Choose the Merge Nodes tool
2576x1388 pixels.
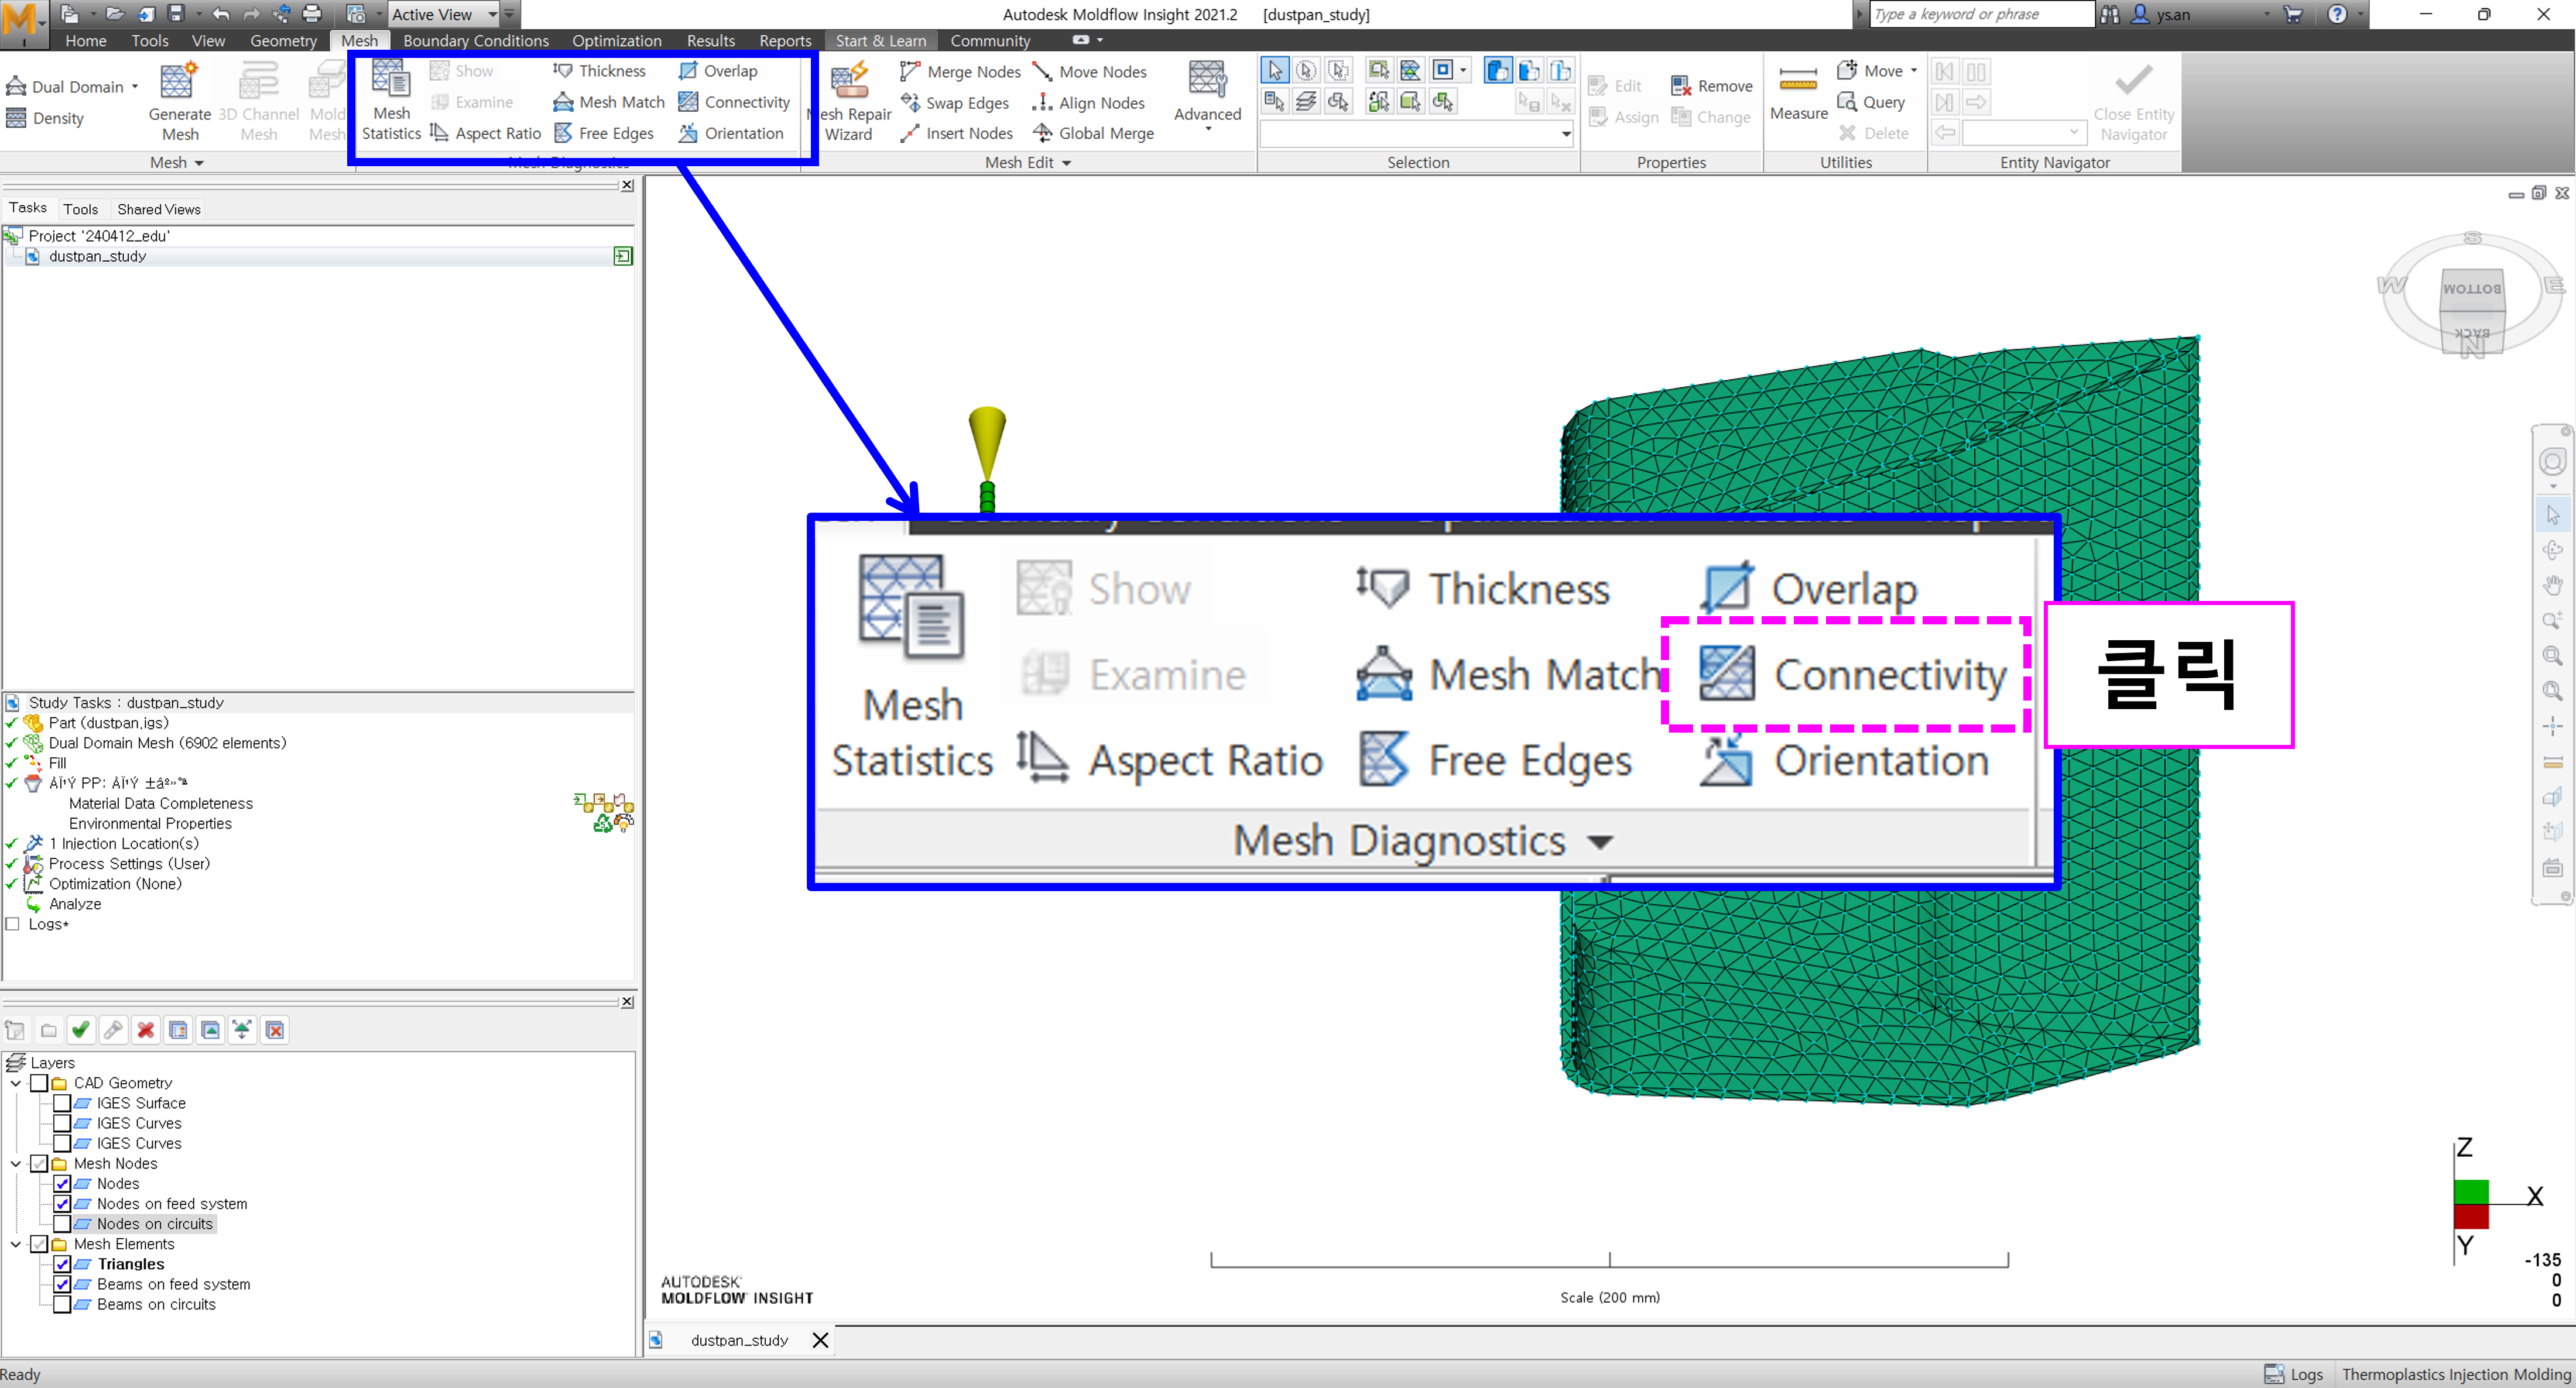(x=960, y=72)
